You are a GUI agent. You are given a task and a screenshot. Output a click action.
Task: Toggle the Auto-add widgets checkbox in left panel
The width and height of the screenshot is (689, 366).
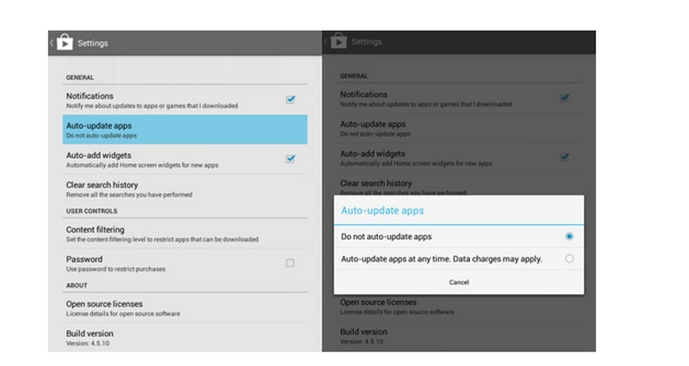[290, 159]
